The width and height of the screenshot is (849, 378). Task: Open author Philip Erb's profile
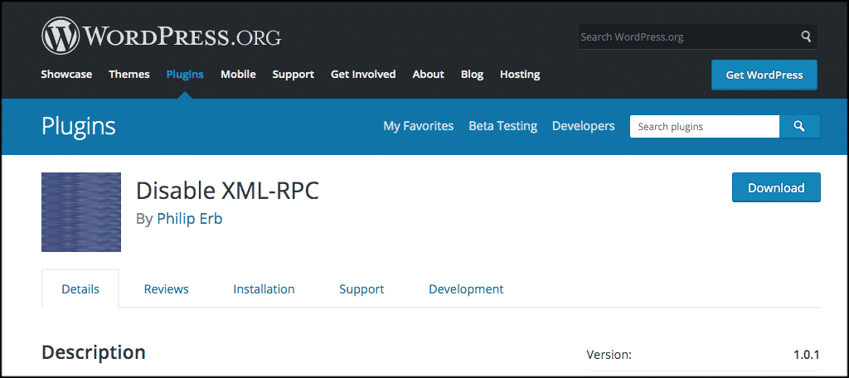tap(190, 218)
